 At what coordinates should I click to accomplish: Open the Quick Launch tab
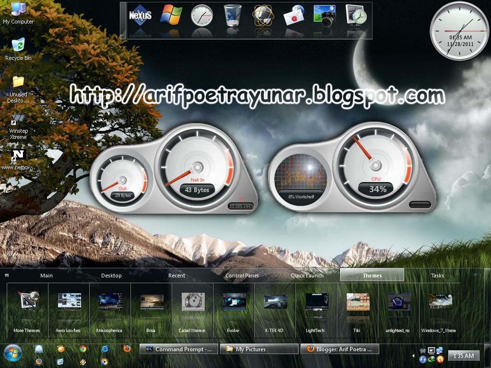(x=307, y=276)
